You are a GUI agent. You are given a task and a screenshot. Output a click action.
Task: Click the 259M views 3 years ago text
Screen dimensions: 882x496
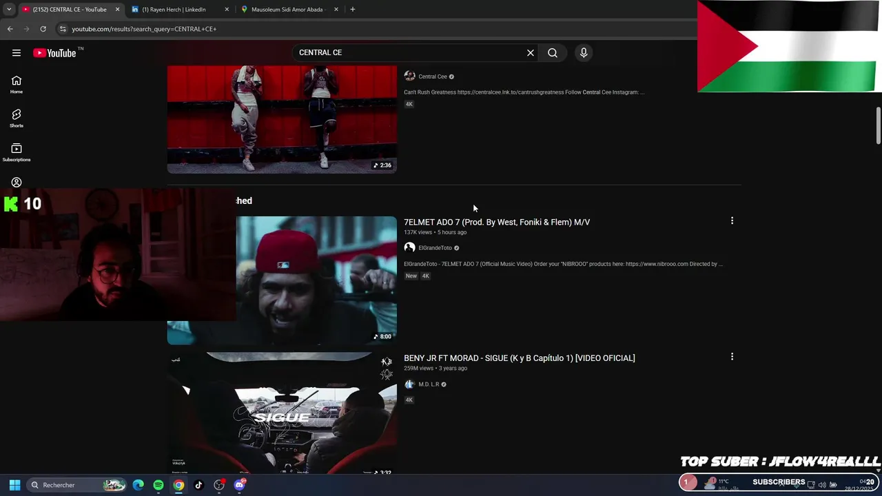click(435, 369)
